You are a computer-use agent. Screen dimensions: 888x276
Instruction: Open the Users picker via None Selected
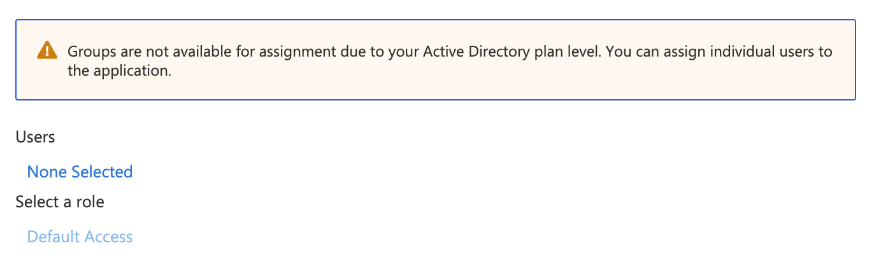tap(80, 172)
